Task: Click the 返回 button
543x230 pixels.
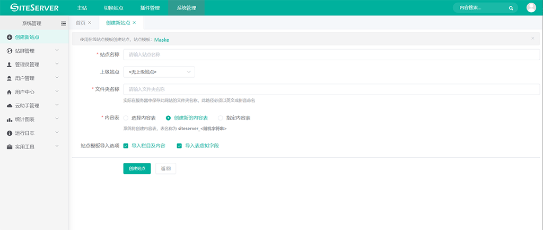Action: [165, 169]
